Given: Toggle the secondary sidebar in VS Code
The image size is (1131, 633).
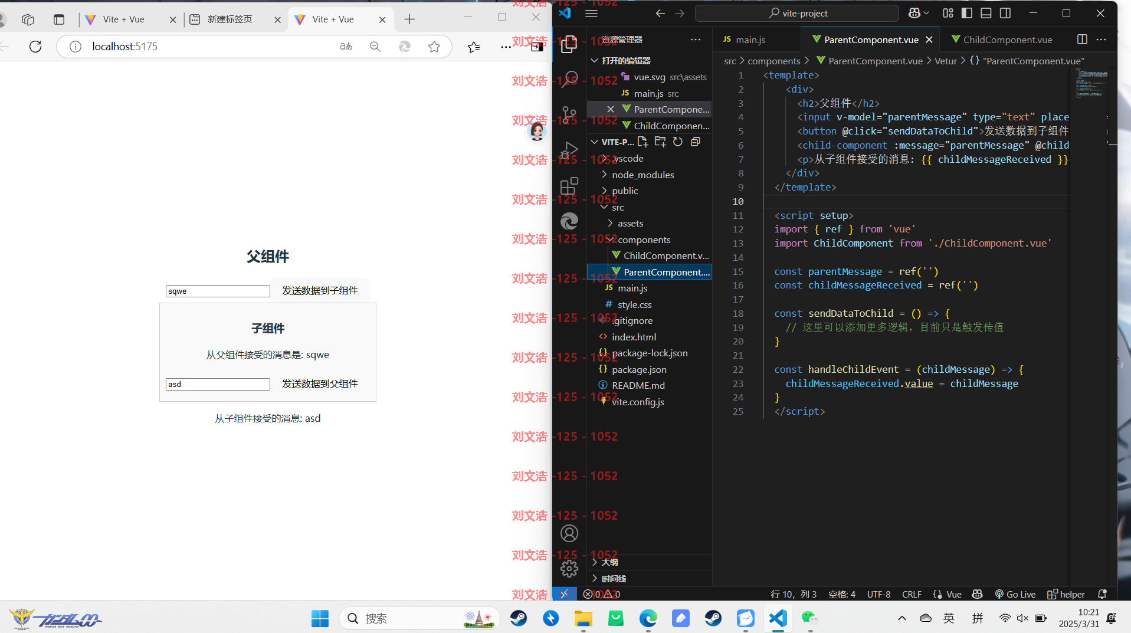Looking at the screenshot, I should click(x=1005, y=13).
